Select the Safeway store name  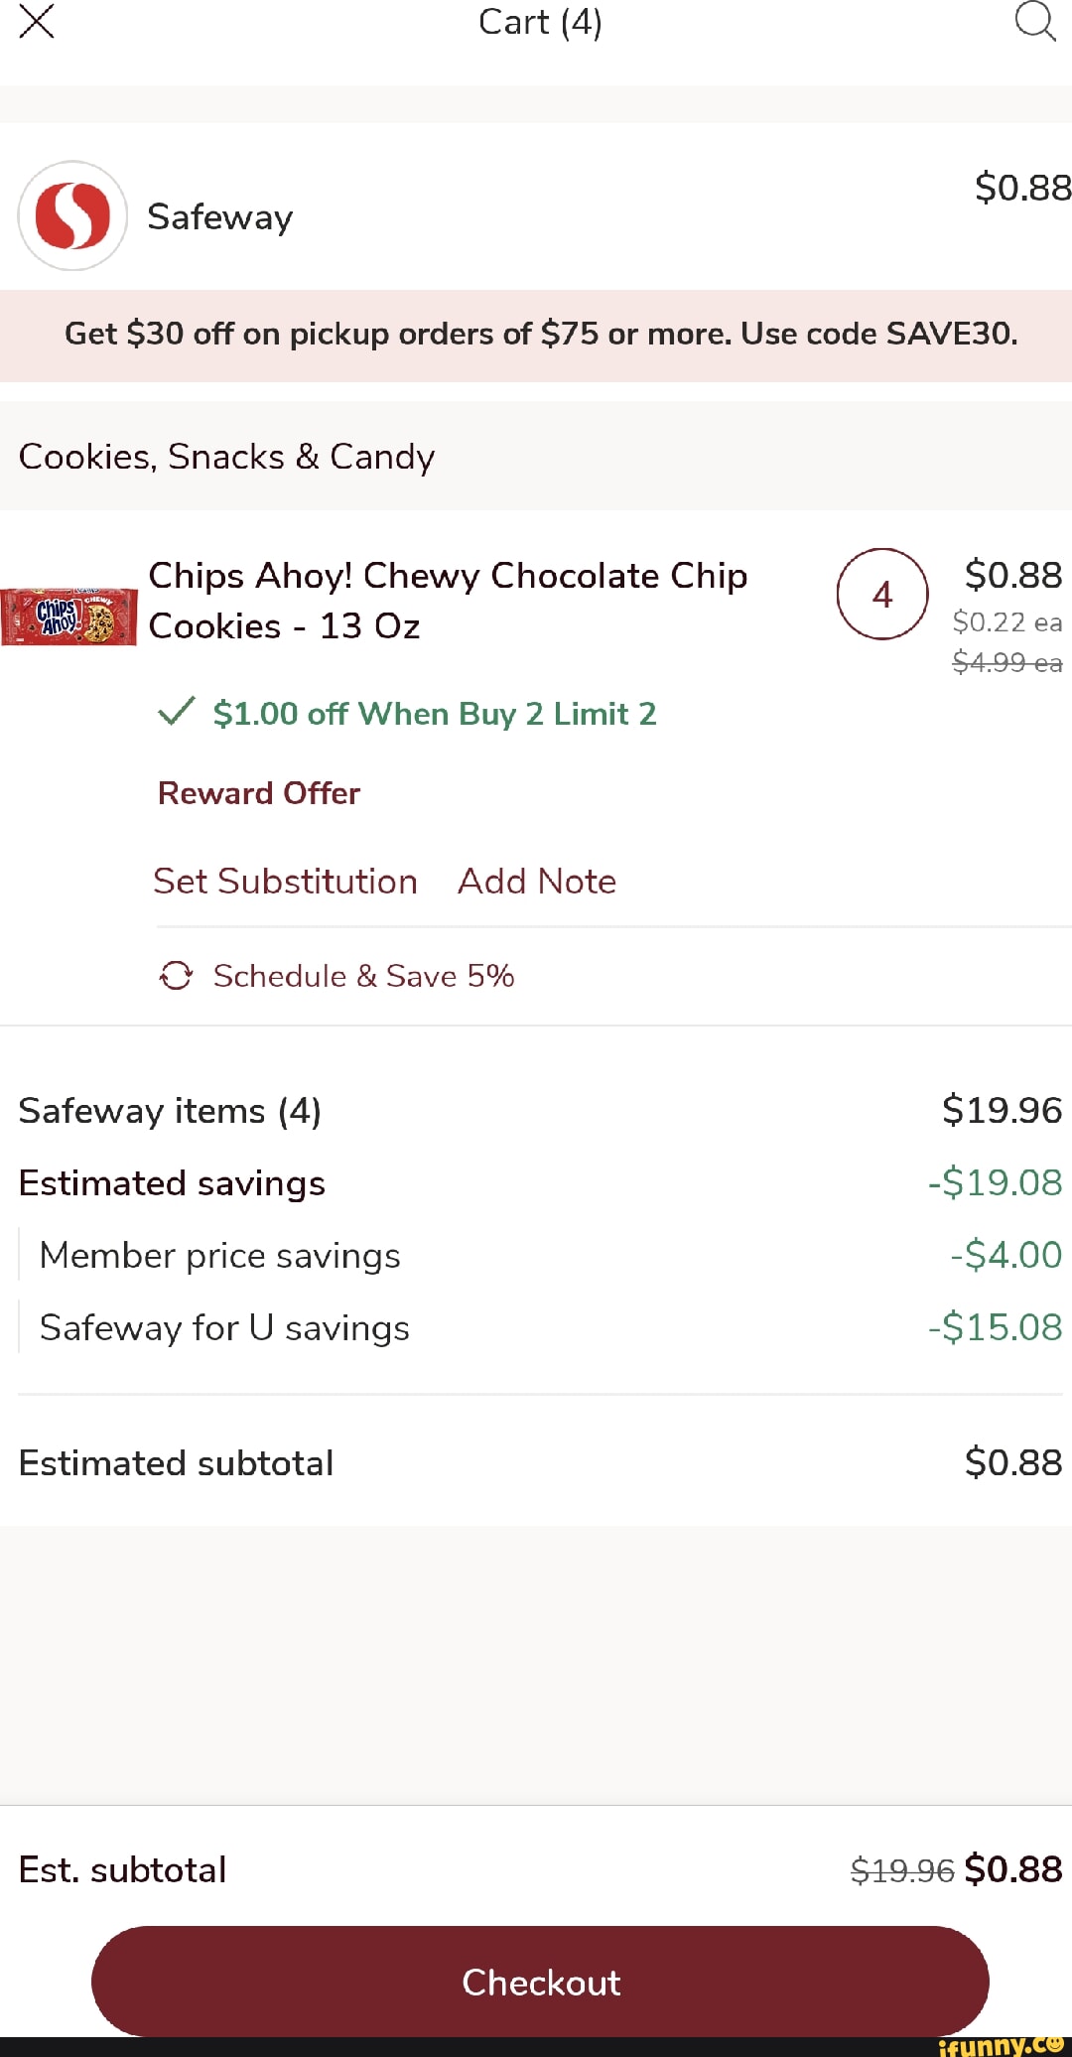pos(219,217)
